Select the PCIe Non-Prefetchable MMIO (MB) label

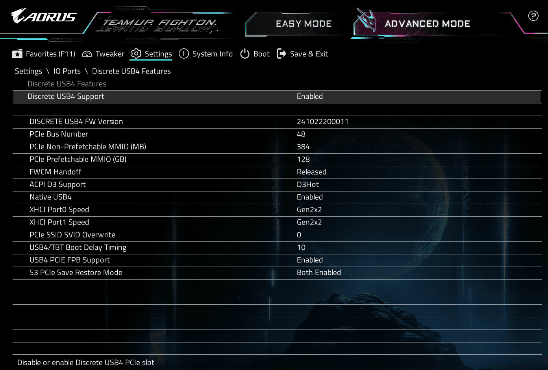(x=88, y=147)
